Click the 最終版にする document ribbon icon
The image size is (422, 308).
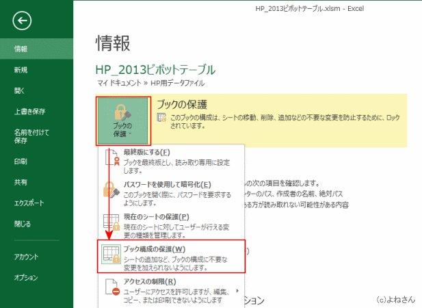111,158
